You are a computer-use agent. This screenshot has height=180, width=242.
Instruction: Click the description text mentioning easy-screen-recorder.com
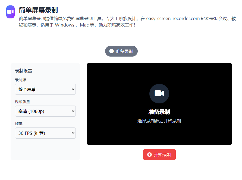pyautogui.click(x=127, y=22)
